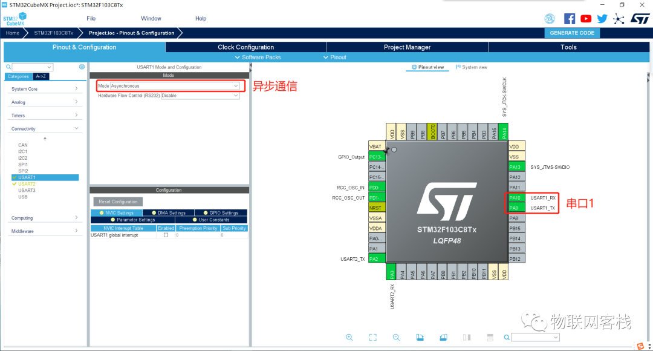Click the peripheral search magnifier icon
This screenshot has width=653, height=351.
[x=8, y=67]
